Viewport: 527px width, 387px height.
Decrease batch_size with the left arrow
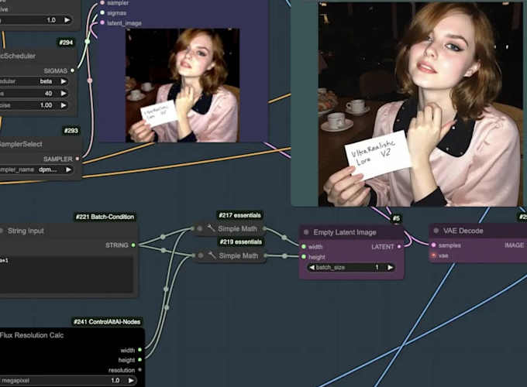pyautogui.click(x=312, y=267)
